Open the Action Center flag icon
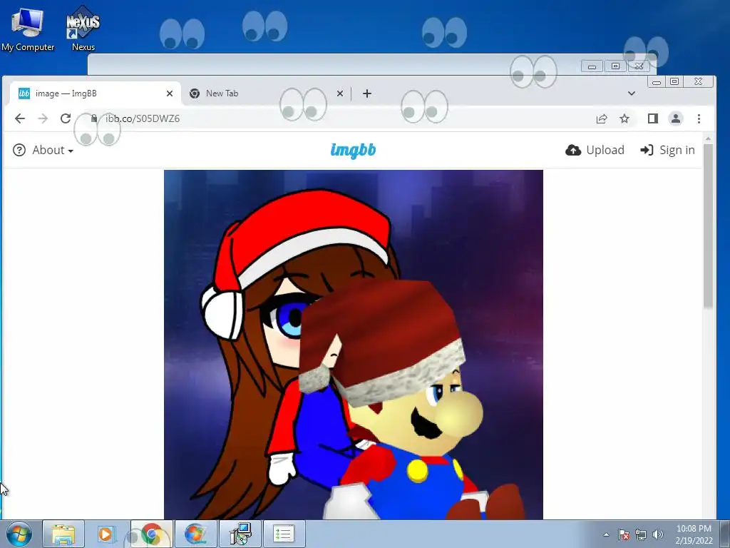The height and width of the screenshot is (548, 730). [624, 534]
